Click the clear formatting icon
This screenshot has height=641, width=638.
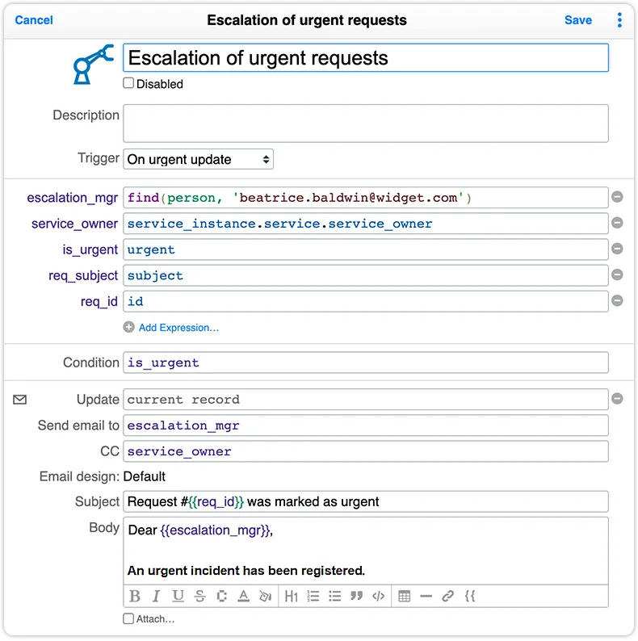(266, 597)
